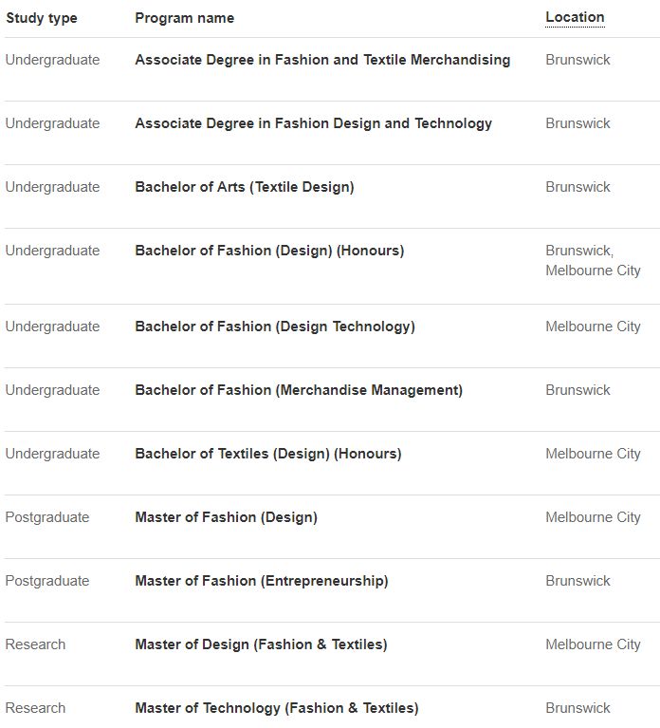This screenshot has height=728, width=660.
Task: Click Melbourne City for Bachelor of Textiles row
Action: pos(593,454)
